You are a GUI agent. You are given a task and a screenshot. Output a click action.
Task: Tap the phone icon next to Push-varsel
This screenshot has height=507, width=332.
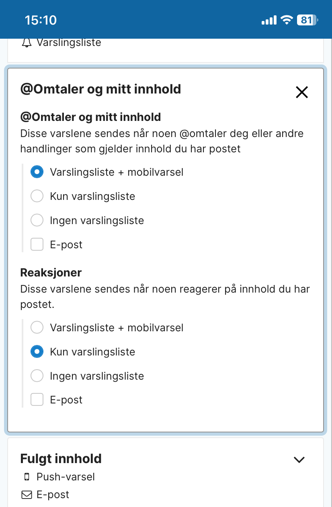[x=27, y=477]
